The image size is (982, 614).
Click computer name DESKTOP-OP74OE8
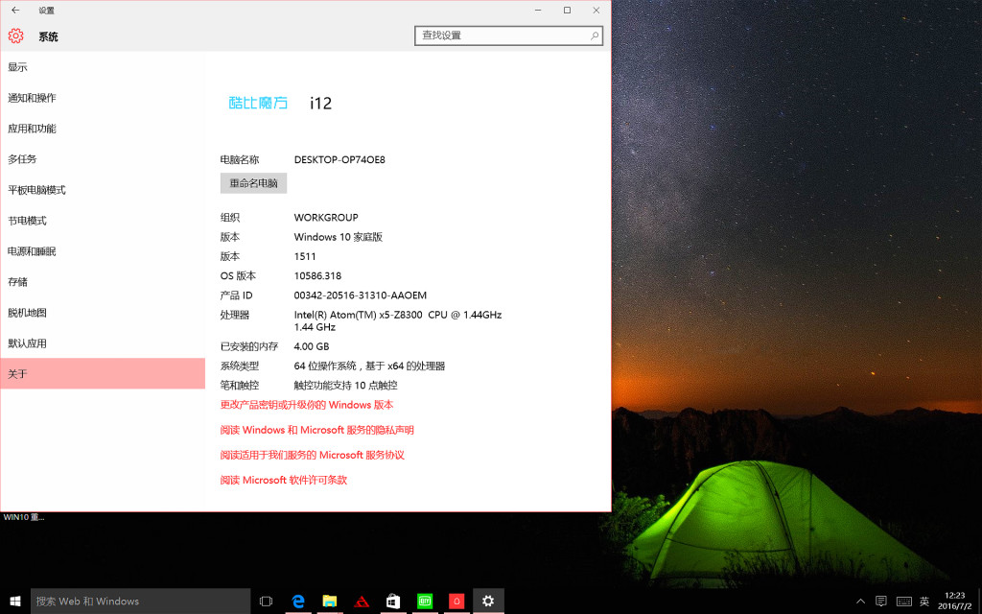[339, 160]
